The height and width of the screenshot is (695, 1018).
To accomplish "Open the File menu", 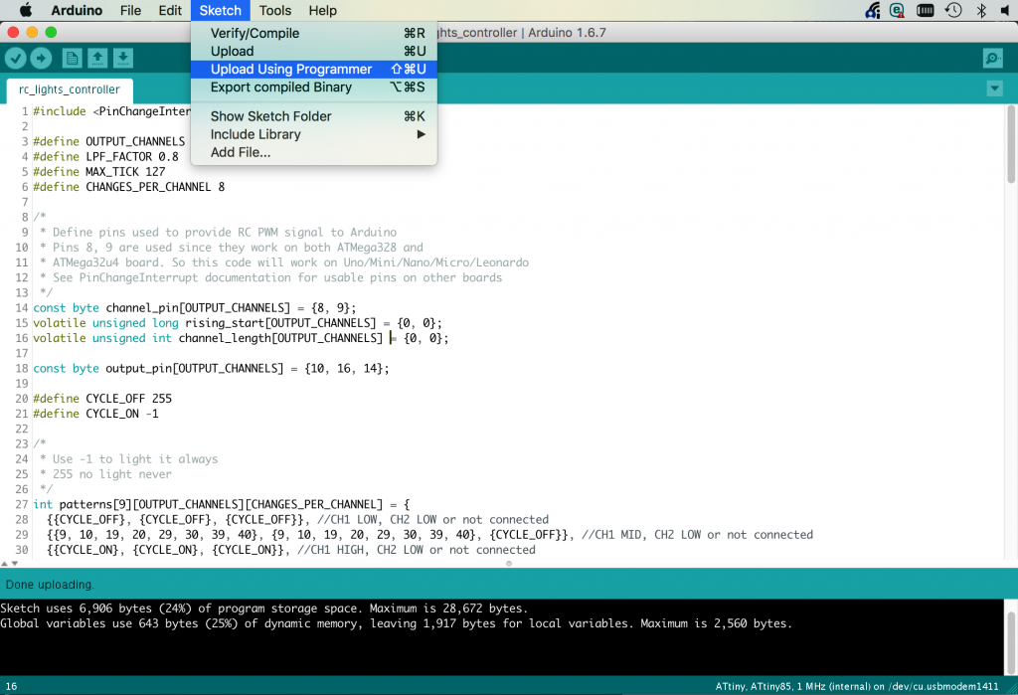I will (x=130, y=10).
